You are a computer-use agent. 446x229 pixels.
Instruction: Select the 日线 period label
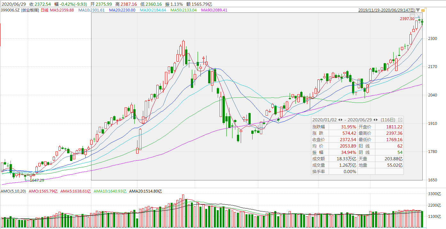[x=45, y=10]
